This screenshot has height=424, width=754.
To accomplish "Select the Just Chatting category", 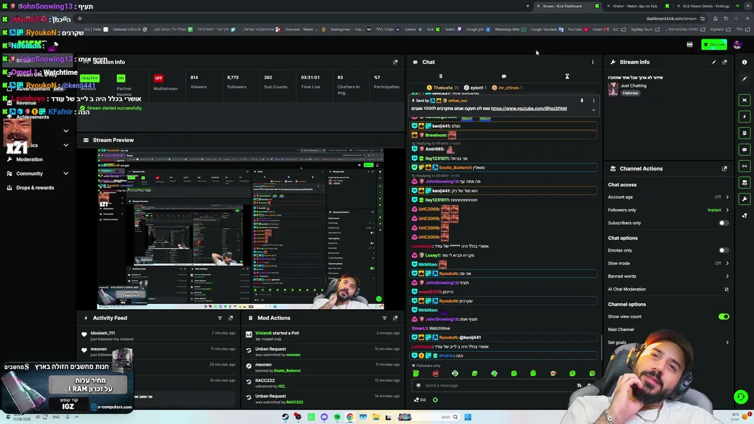I will coord(633,86).
